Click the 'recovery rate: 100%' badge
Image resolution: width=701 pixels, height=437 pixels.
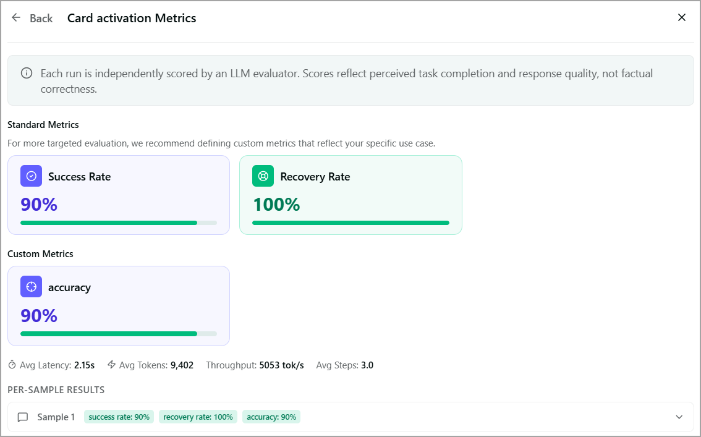[x=198, y=417]
